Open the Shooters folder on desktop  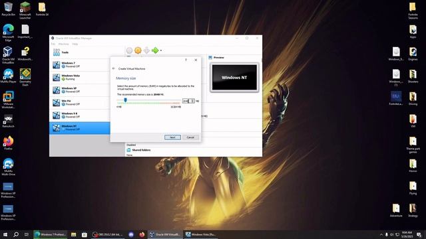click(x=413, y=76)
